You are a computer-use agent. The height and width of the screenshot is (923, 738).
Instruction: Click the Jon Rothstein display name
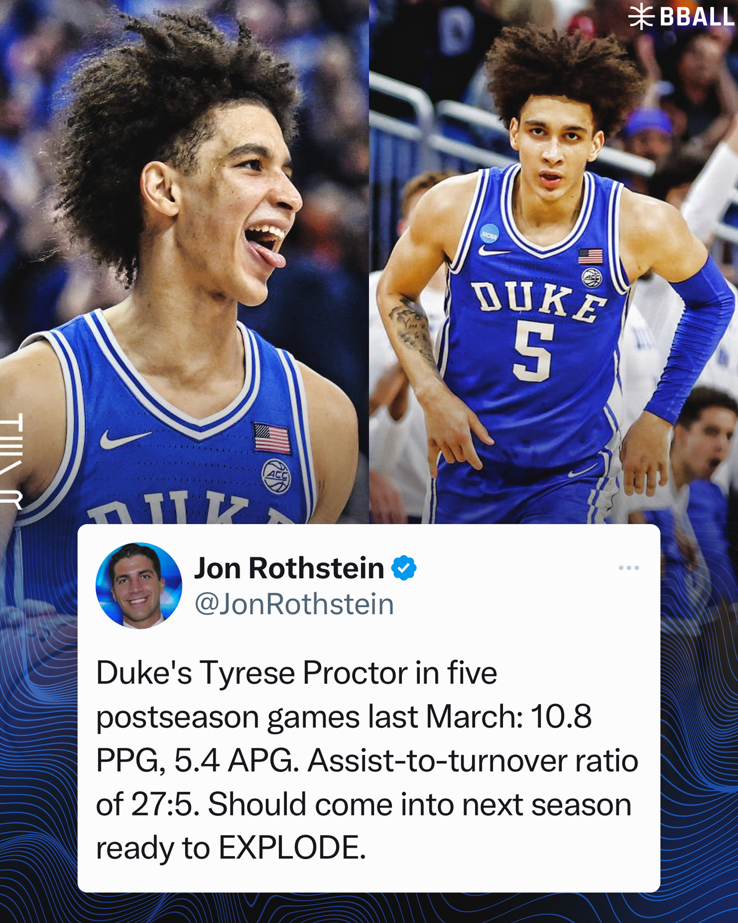(289, 568)
